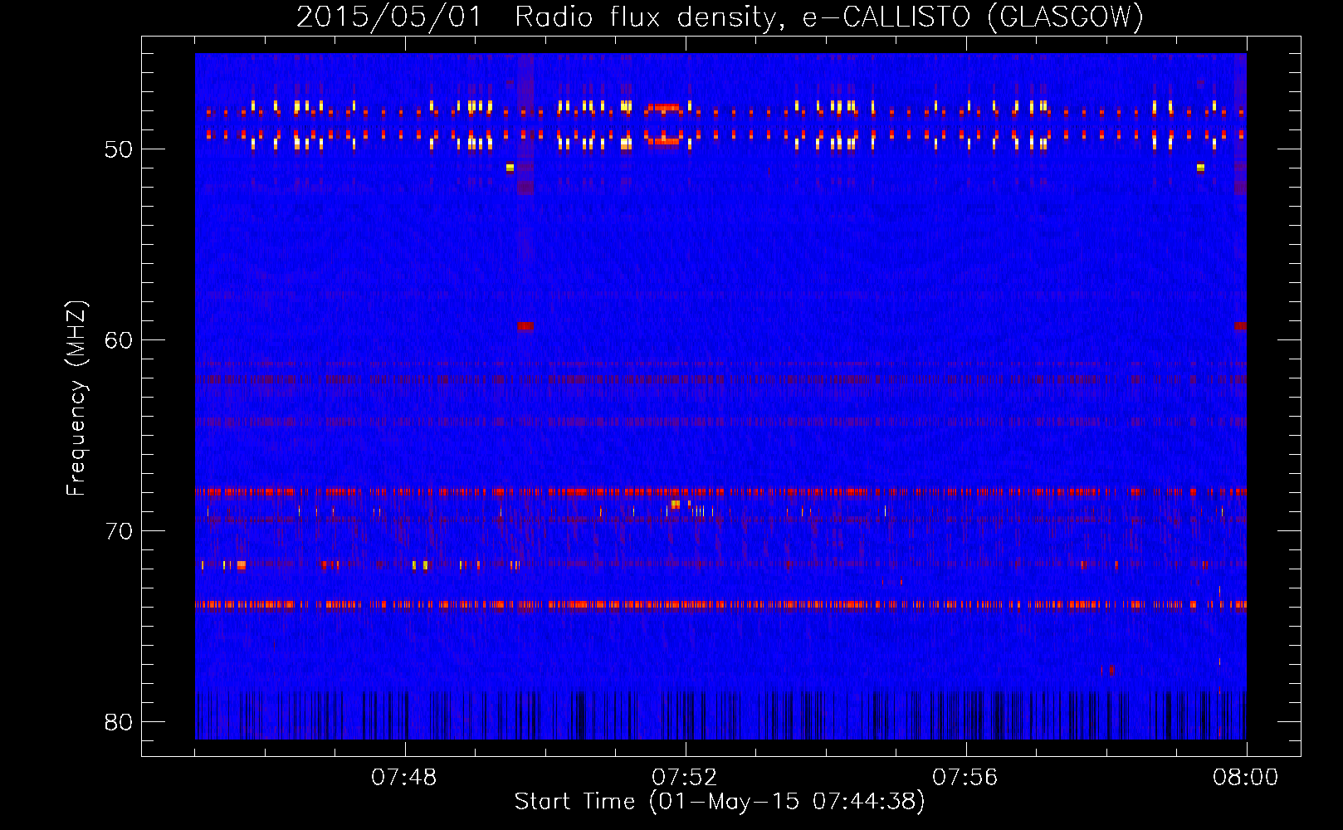Click the "08:00" time tick label
Screen dimensions: 1343x830
[x=1246, y=778]
